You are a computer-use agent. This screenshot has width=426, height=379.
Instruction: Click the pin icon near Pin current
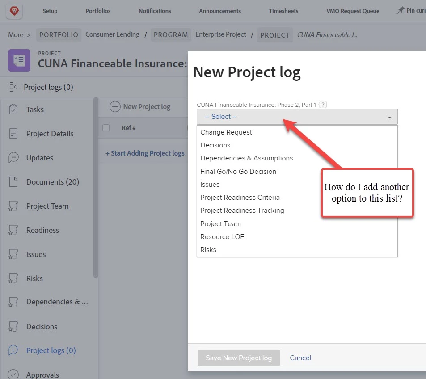point(400,11)
